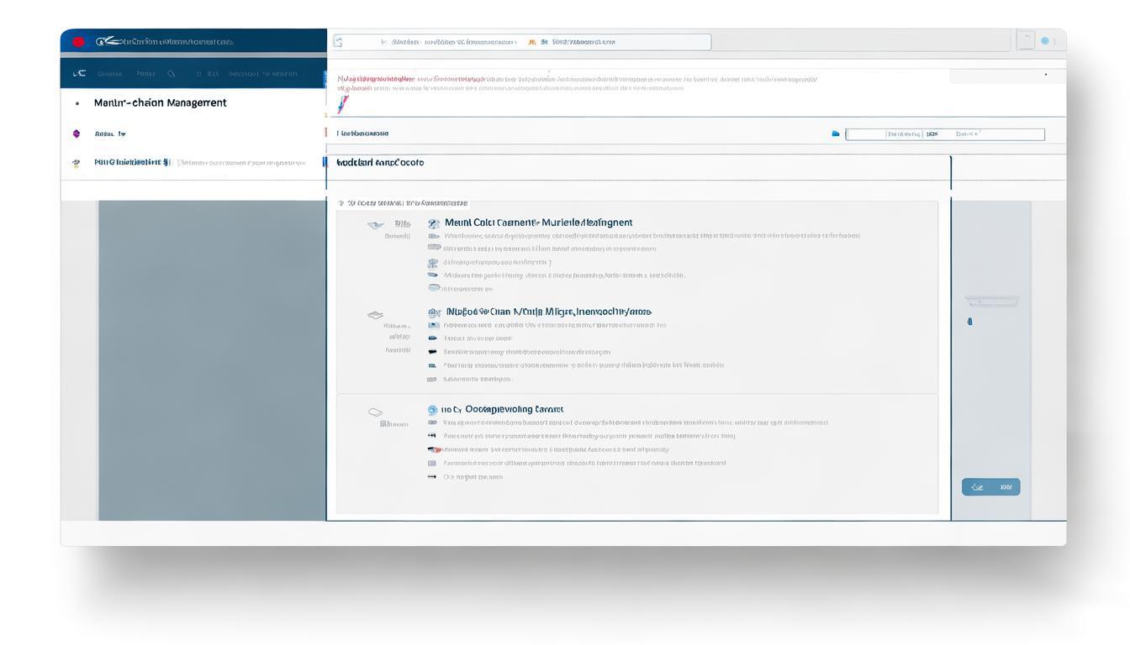Click the orange M icon in address bar
1130x645 pixels.
(x=531, y=42)
